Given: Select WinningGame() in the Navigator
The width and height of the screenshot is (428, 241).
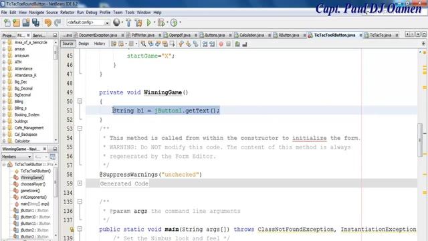Looking at the screenshot, I should point(32,177).
